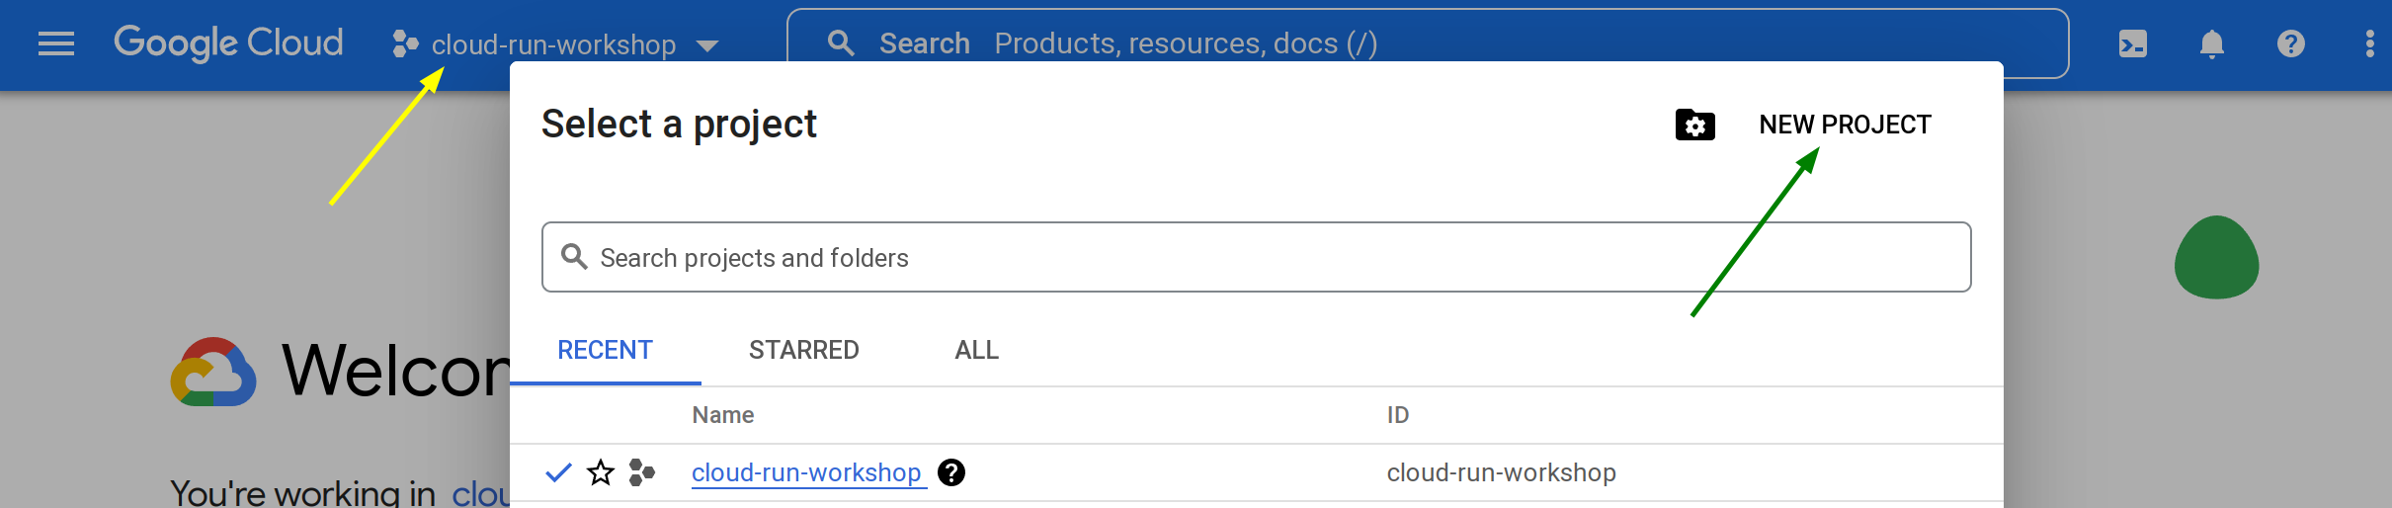The width and height of the screenshot is (2392, 508).
Task: Activate Cloud Shell terminal icon
Action: (x=2133, y=43)
